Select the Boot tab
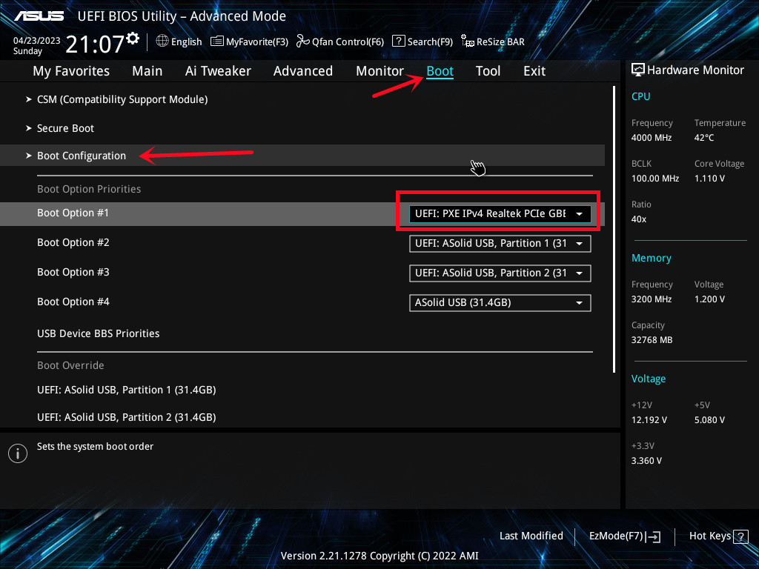759x569 pixels. coord(440,71)
